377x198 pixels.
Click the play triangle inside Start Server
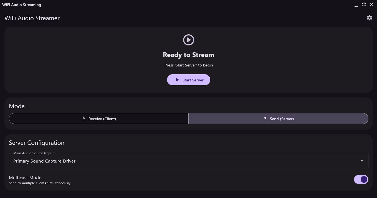177,80
